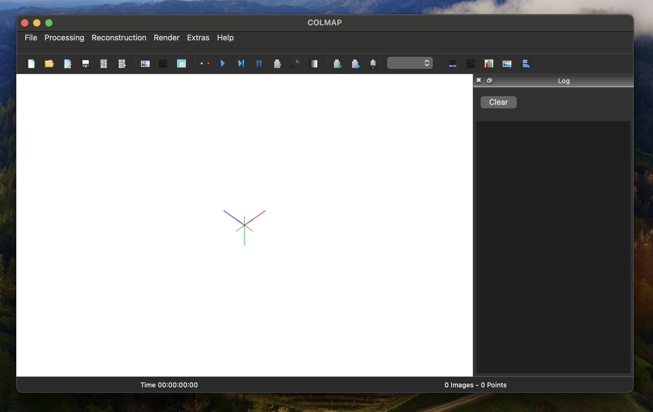
Task: Open Database management table icon
Action: pos(181,64)
